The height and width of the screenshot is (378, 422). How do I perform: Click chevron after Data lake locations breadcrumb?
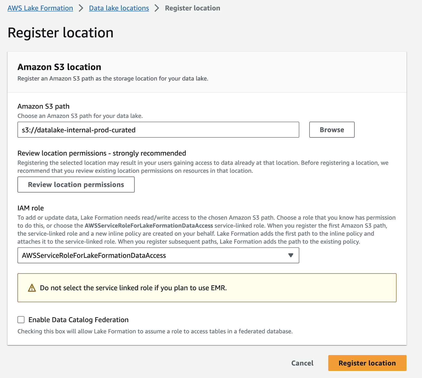coord(157,8)
